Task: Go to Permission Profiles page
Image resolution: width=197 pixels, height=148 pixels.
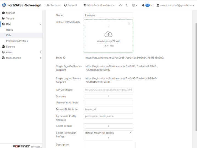Action: 17,41
